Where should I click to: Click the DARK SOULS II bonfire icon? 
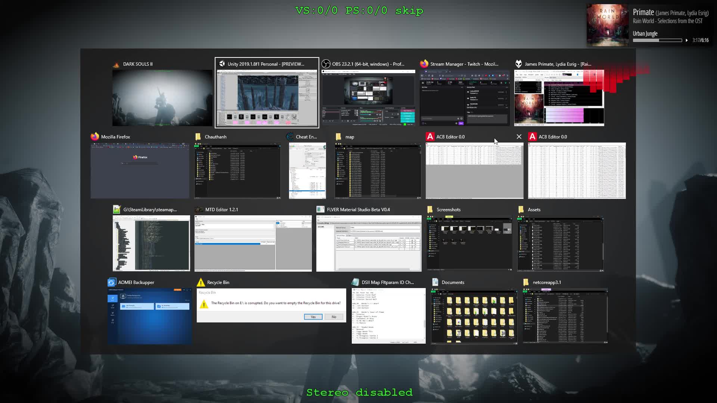(116, 64)
